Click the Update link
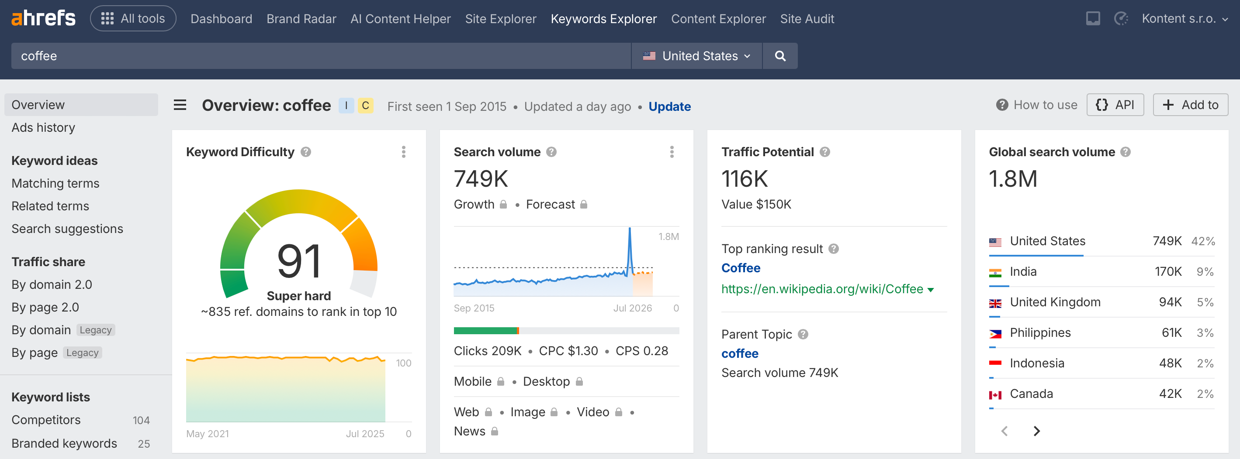The height and width of the screenshot is (459, 1240). [669, 106]
